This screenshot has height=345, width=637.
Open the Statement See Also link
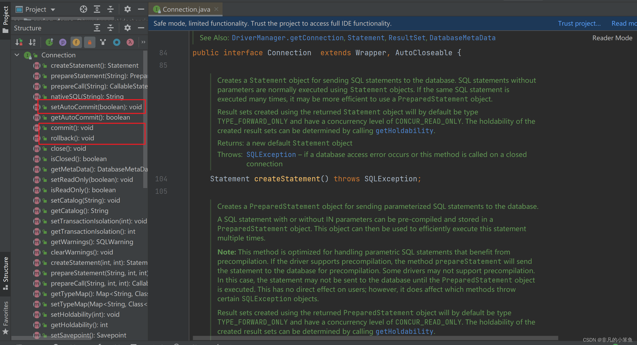[x=366, y=38]
